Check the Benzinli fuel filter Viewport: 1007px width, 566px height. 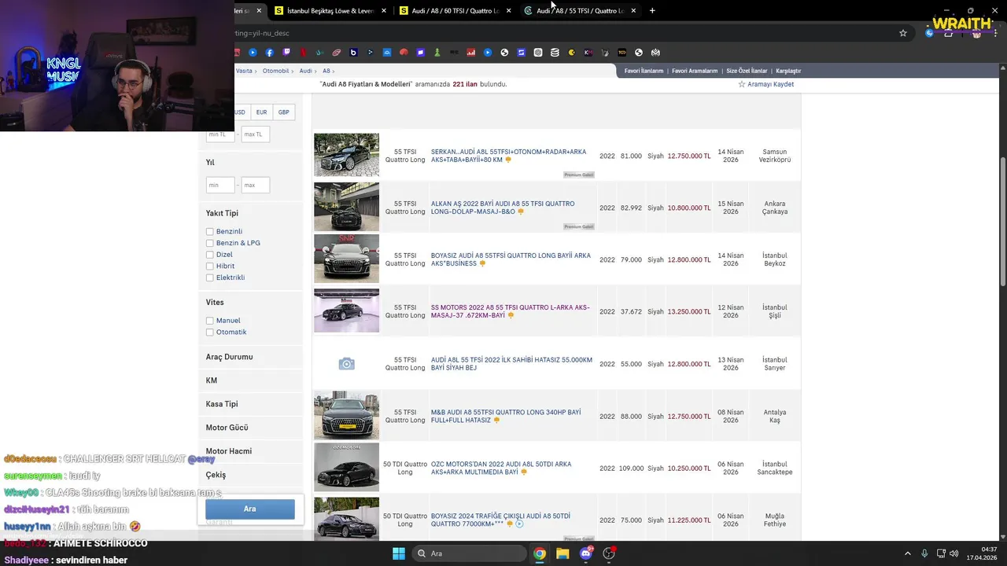click(210, 232)
